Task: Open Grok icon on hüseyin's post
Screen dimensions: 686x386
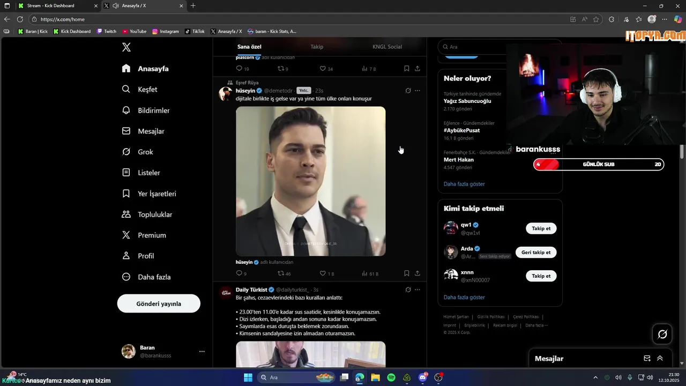Action: 408,91
